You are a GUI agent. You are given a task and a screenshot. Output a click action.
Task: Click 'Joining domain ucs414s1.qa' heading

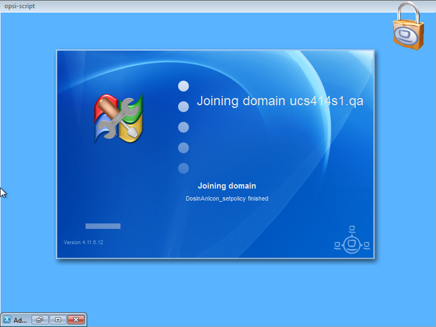(280, 101)
